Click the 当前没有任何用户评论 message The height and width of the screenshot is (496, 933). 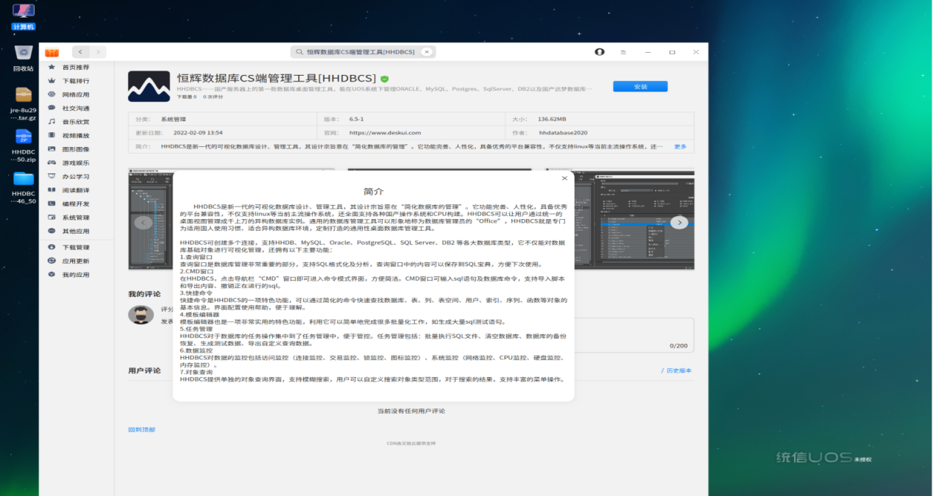tap(411, 411)
